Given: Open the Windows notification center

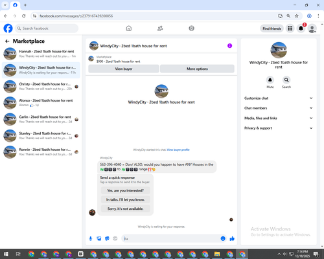Looking at the screenshot, I should pyautogui.click(x=316, y=254).
